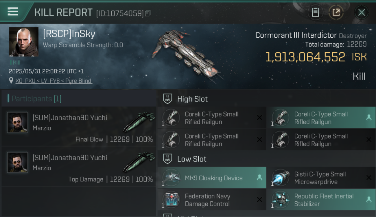The image size is (376, 217).
Task: Click the Federation Navy Damage Control icon
Action: (x=171, y=200)
